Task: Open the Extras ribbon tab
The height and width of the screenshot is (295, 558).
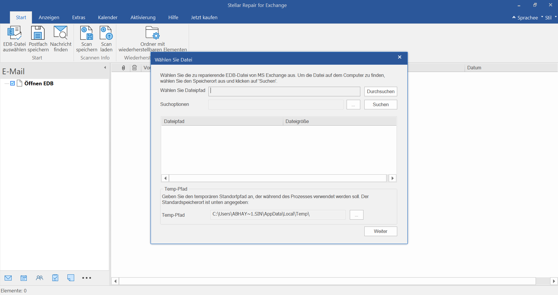Action: point(79,17)
